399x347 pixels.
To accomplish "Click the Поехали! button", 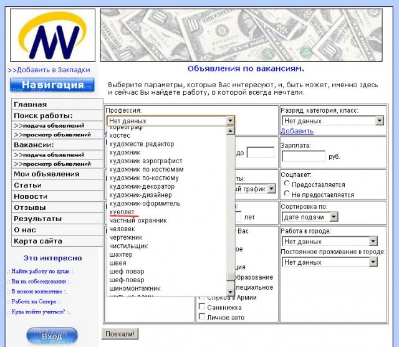I will [x=120, y=334].
